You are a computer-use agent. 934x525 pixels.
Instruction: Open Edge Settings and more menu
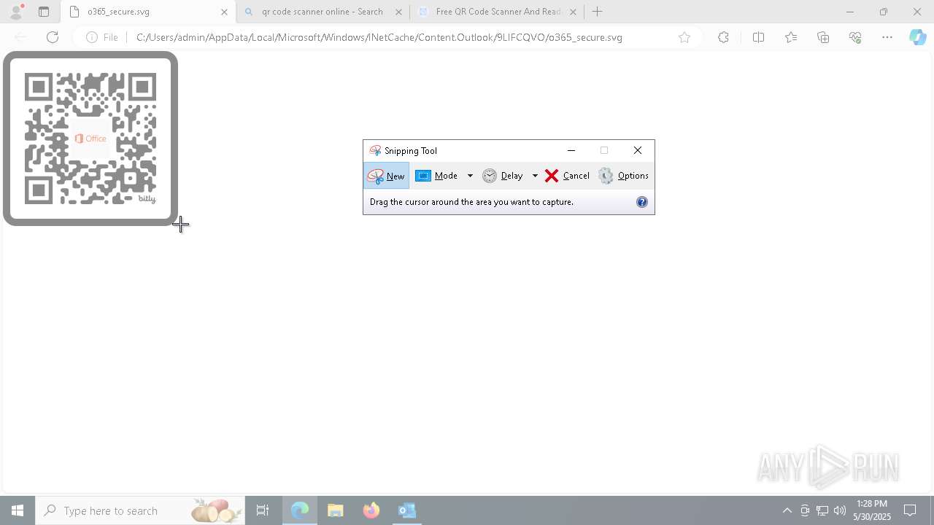[887, 37]
